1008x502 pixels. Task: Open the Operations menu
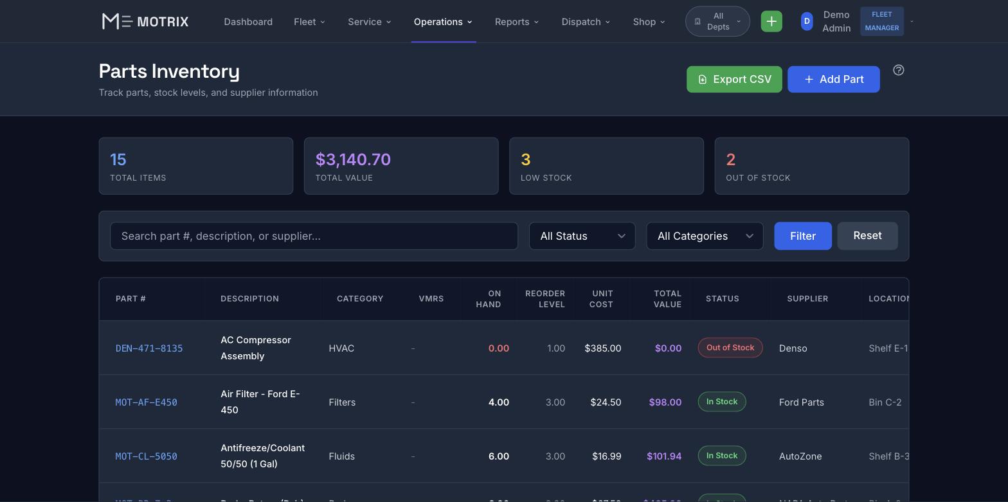point(444,22)
